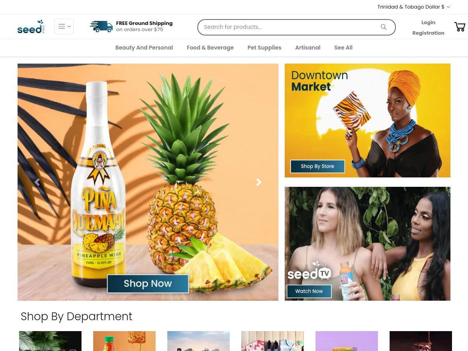Open the hamburger categories menu
The width and height of the screenshot is (468, 351).
tap(64, 27)
